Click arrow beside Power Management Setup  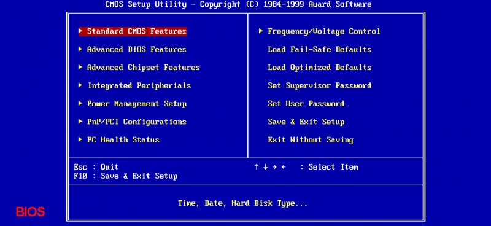click(x=80, y=103)
